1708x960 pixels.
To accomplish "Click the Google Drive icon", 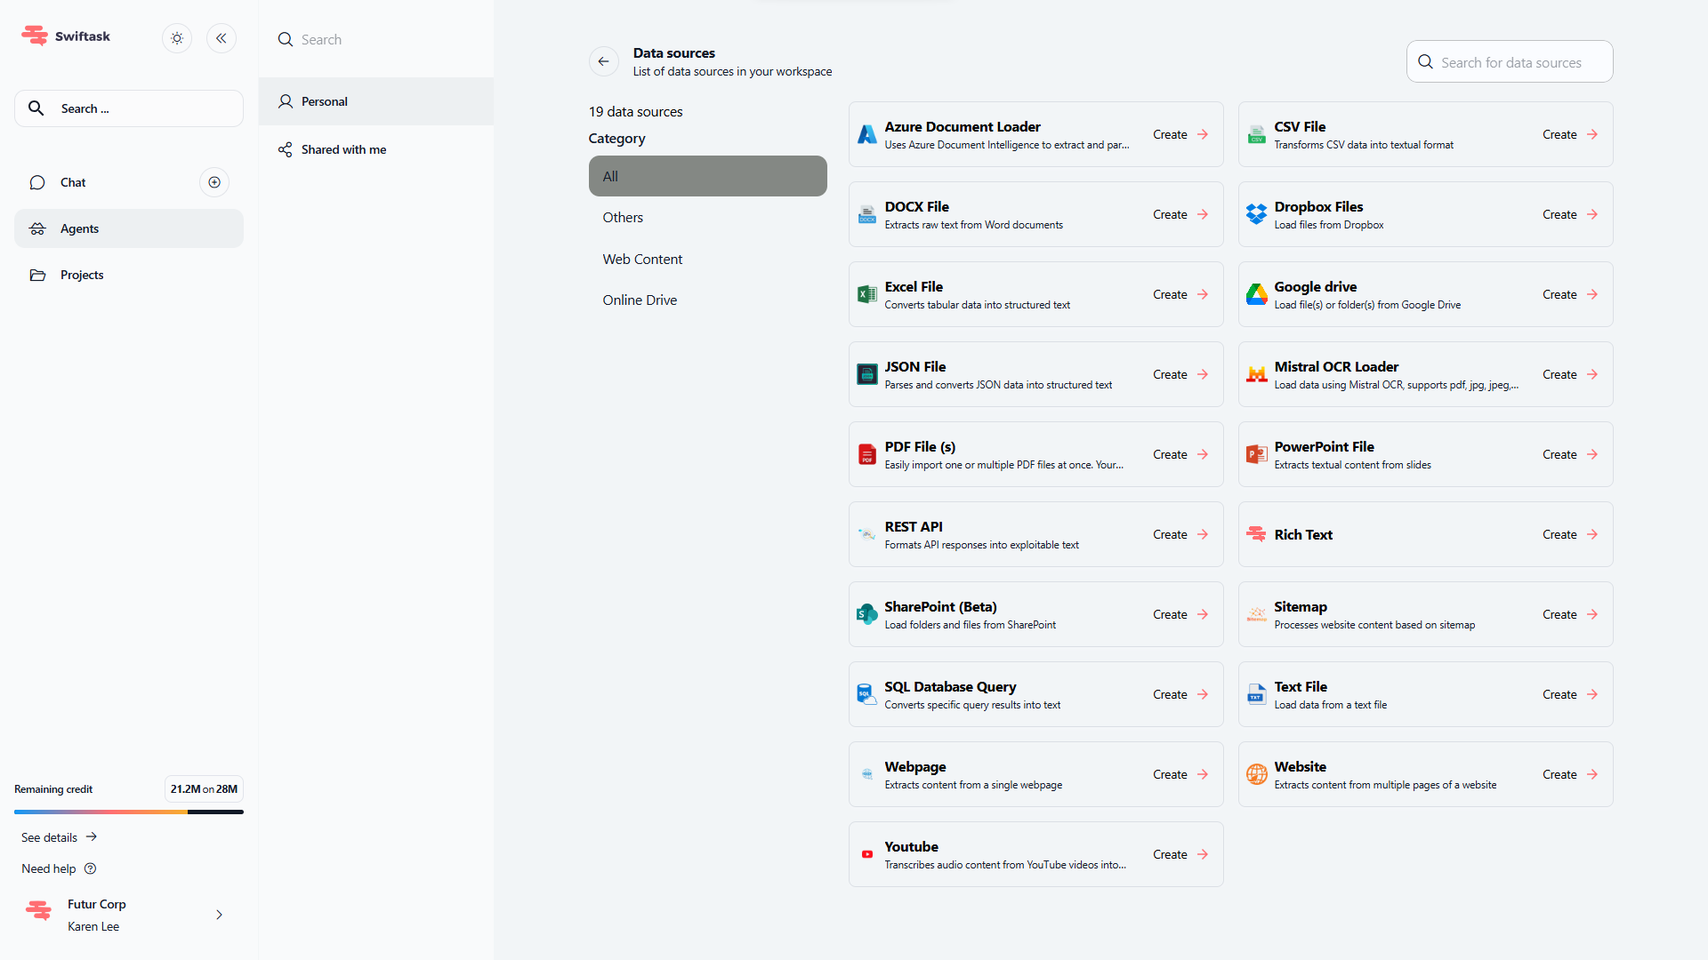I will pos(1256,294).
